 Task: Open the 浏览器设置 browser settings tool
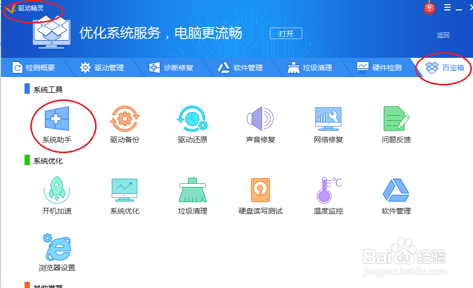click(57, 253)
